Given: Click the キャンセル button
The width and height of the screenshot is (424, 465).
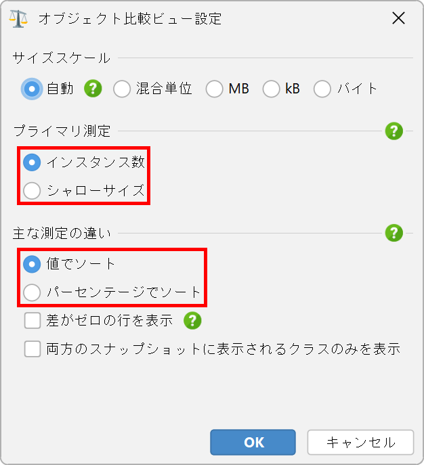Looking at the screenshot, I should [360, 443].
